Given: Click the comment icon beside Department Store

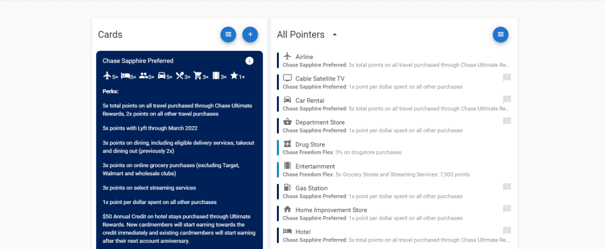Looking at the screenshot, I should 507,121.
